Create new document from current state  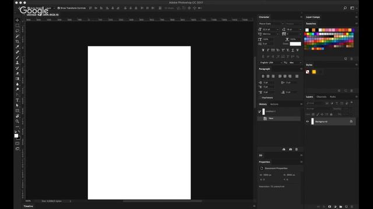click(x=284, y=149)
